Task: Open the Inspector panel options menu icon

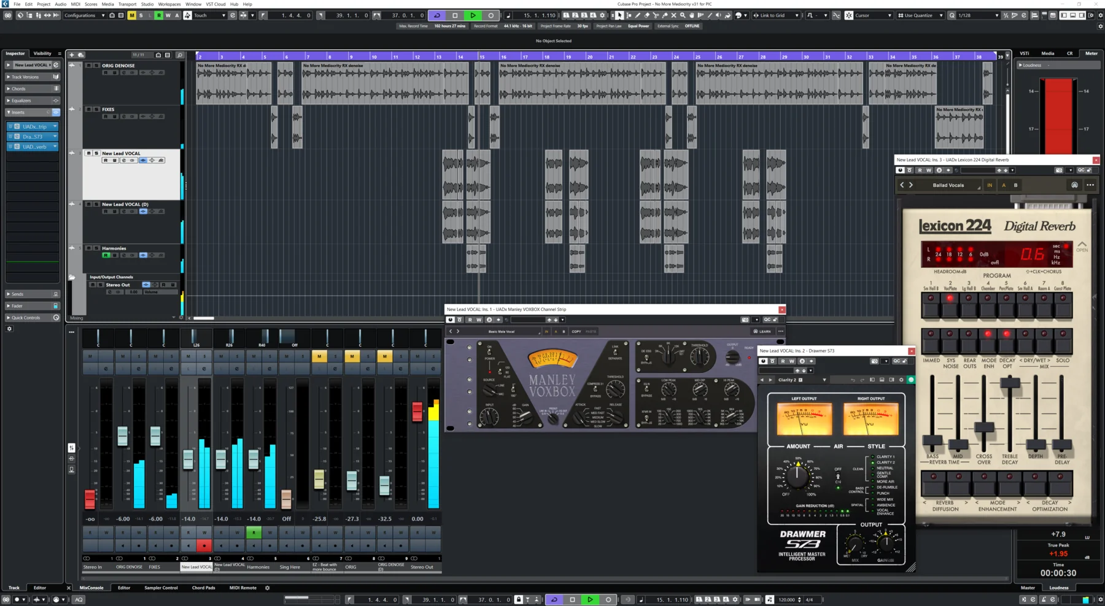Action: (60, 53)
